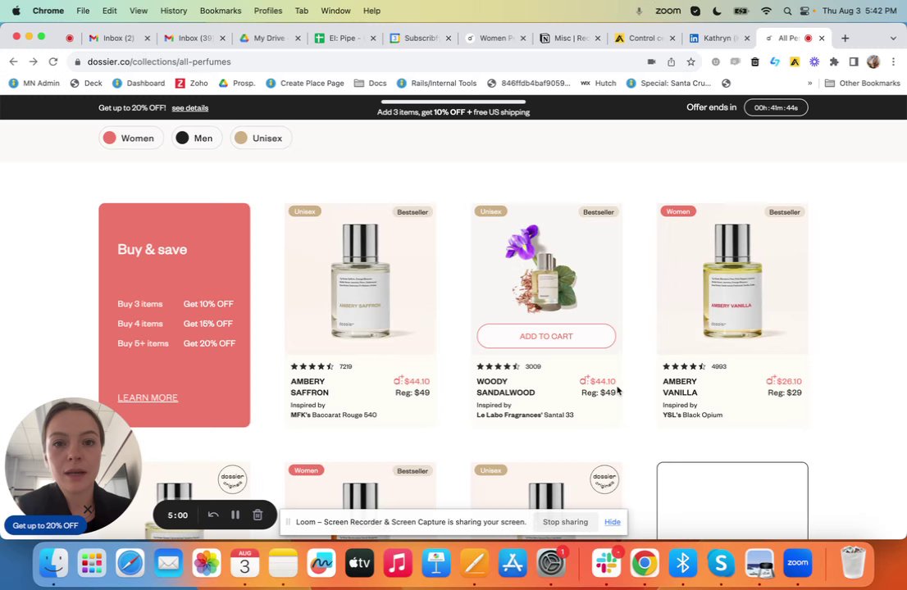This screenshot has width=907, height=590.
Task: Open the History menu
Action: (174, 11)
